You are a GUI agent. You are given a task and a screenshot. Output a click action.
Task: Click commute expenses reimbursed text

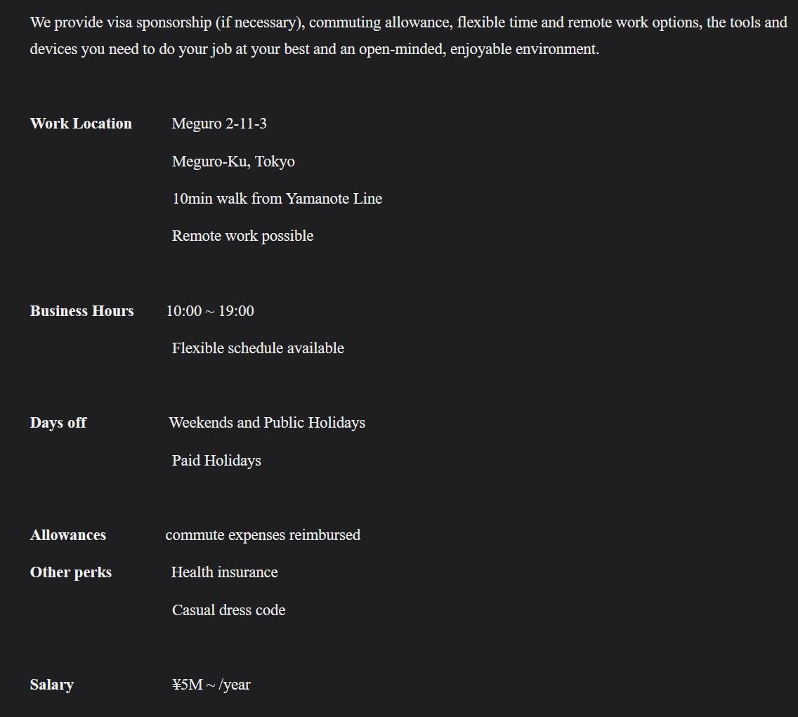[263, 535]
